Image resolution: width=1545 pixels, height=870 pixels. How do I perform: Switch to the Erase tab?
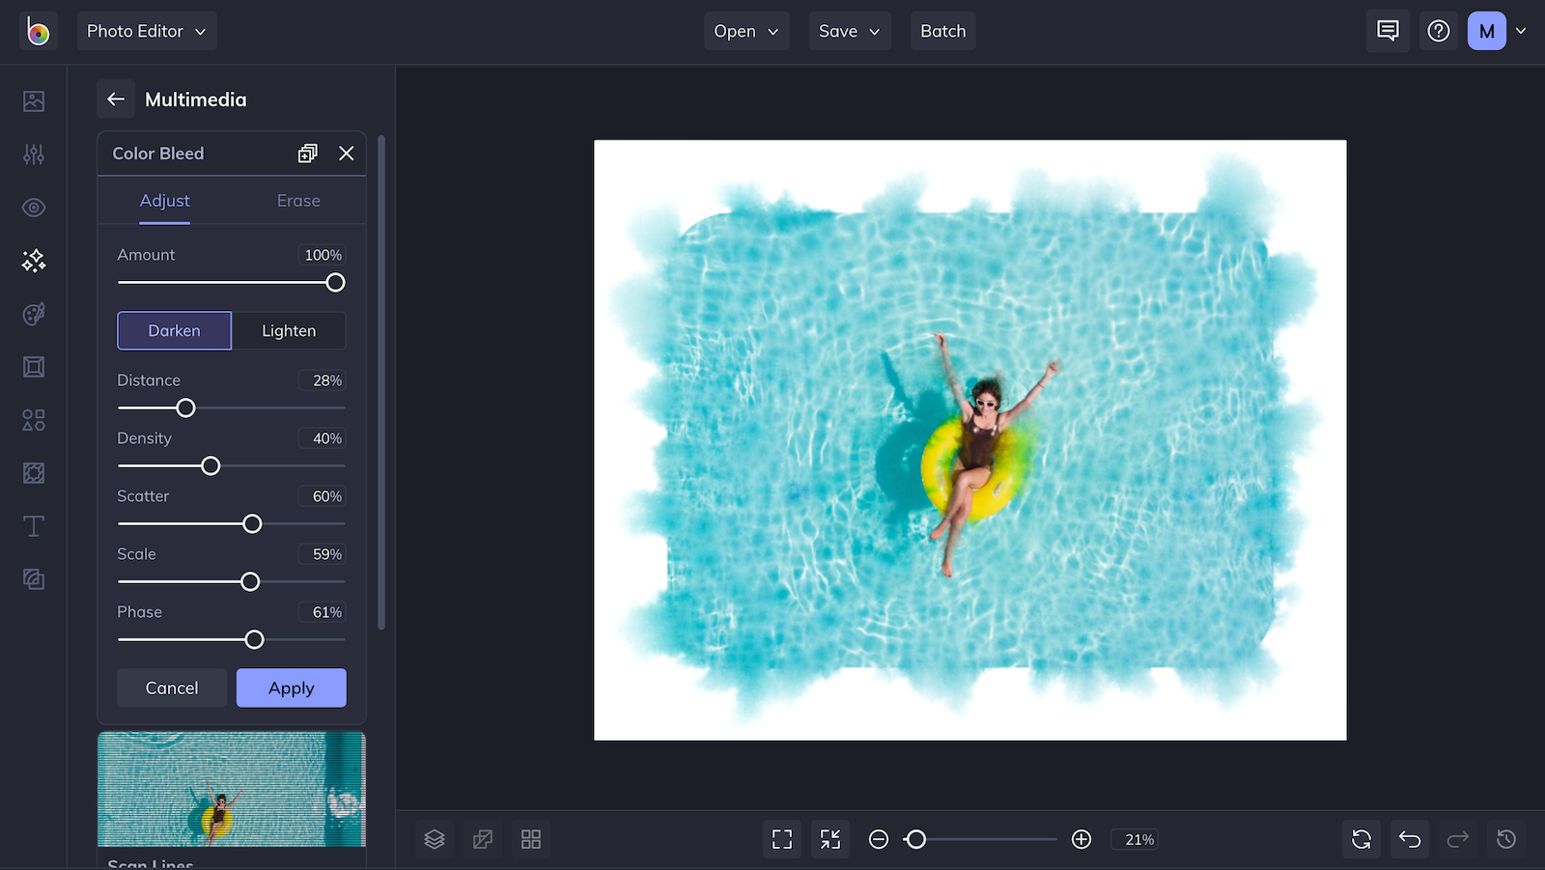point(297,200)
